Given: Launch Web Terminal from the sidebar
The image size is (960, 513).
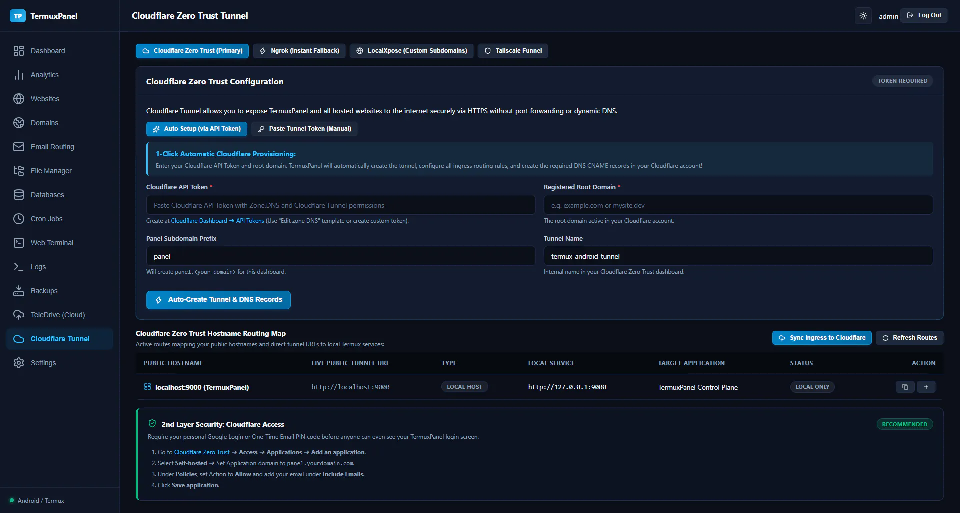Looking at the screenshot, I should pos(60,243).
